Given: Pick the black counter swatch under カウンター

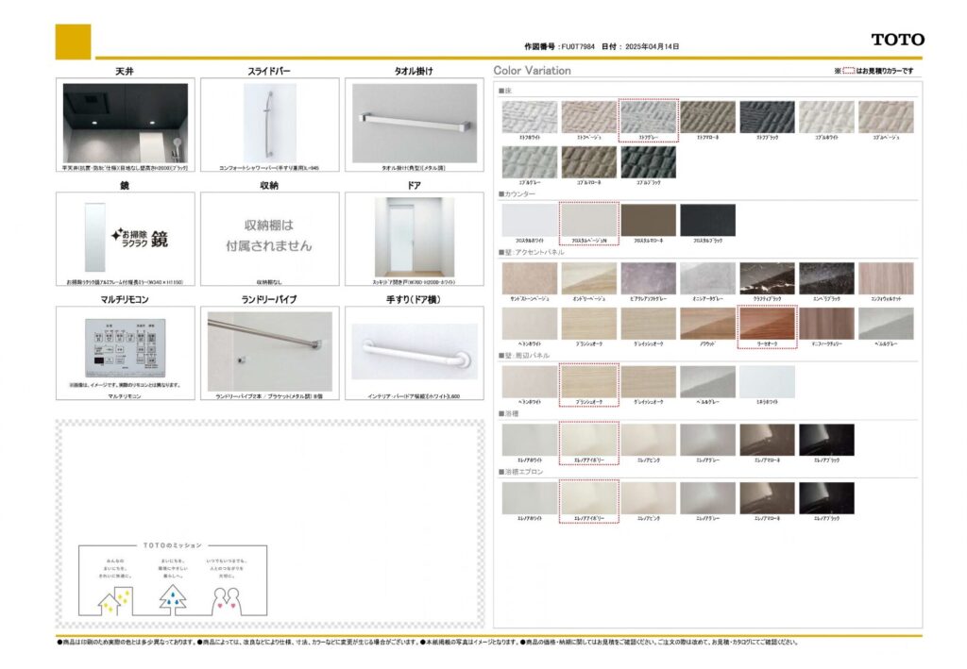Looking at the screenshot, I should click(x=707, y=221).
